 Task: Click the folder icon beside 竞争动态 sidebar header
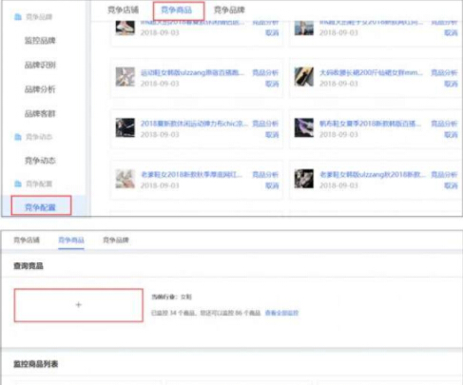point(18,137)
